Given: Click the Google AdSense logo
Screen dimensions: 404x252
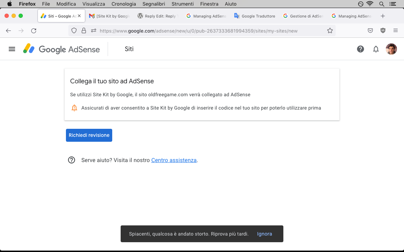Looking at the screenshot, I should coord(61,49).
